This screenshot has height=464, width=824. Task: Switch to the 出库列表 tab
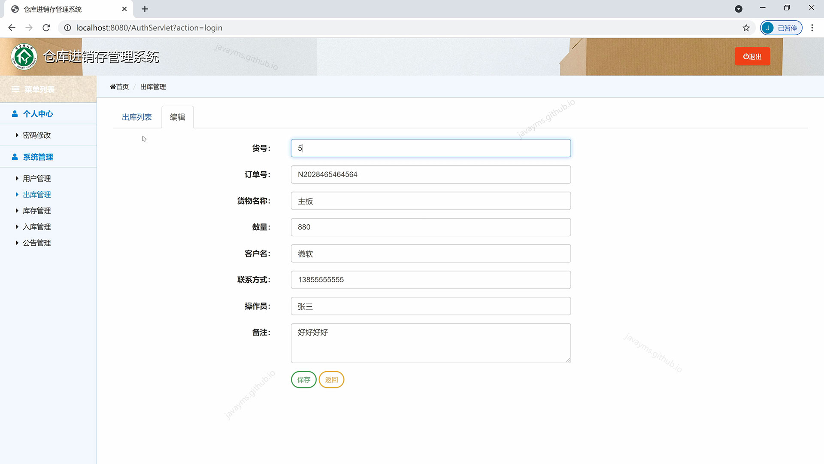coord(136,117)
